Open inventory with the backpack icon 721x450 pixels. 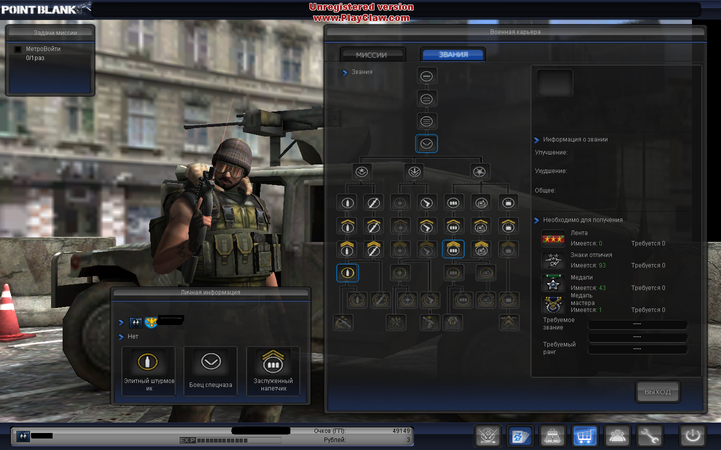[x=552, y=436]
